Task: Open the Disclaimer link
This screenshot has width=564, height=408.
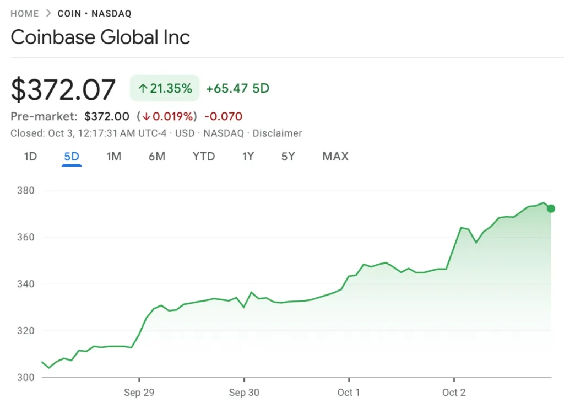Action: point(277,133)
